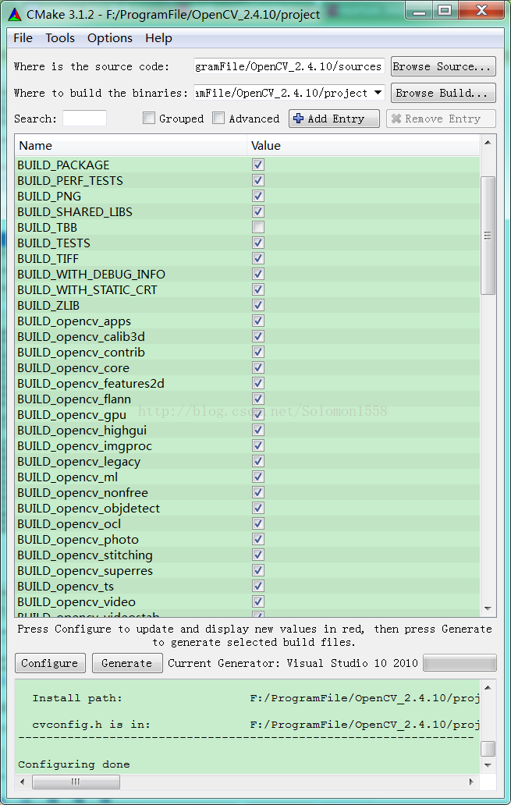This screenshot has width=511, height=805.
Task: Click variable list scroll-up arrow
Action: click(x=488, y=142)
